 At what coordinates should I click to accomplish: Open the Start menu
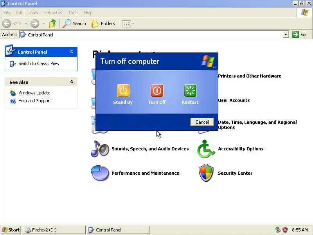[x=11, y=230]
